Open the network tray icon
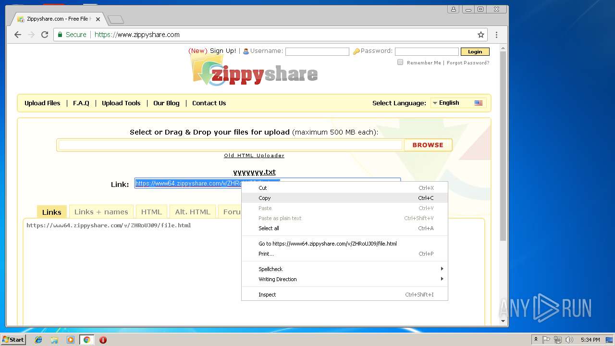 point(558,340)
